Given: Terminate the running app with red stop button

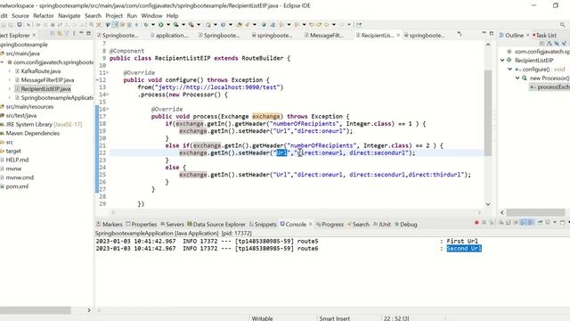Looking at the screenshot, I should coord(476,222).
